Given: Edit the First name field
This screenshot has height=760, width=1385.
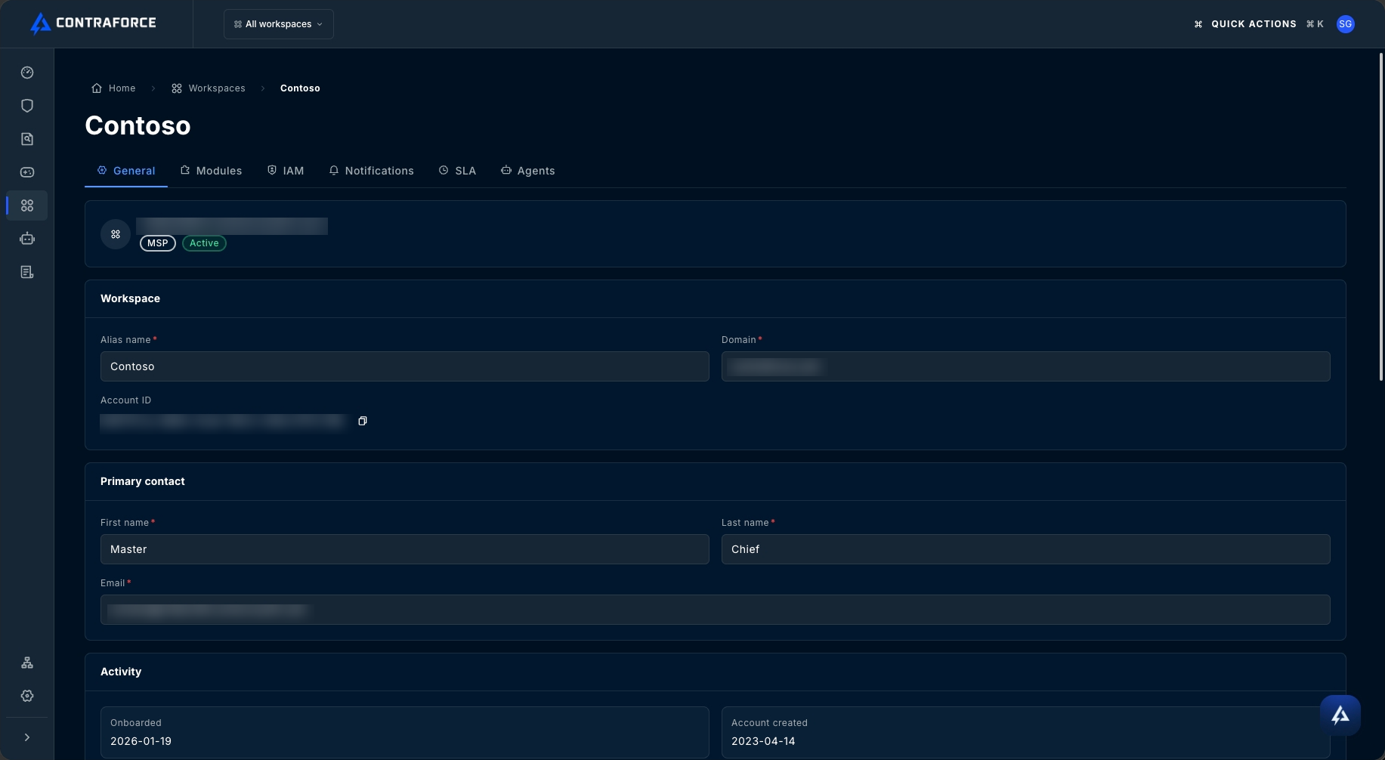Looking at the screenshot, I should click(x=405, y=549).
